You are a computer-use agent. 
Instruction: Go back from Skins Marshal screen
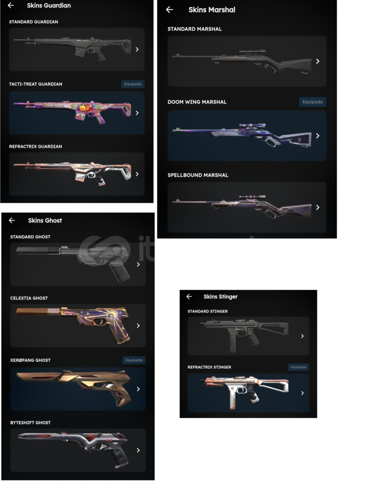[169, 10]
